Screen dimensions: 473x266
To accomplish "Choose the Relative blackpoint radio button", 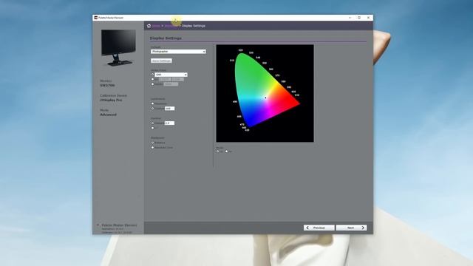I will point(153,143).
